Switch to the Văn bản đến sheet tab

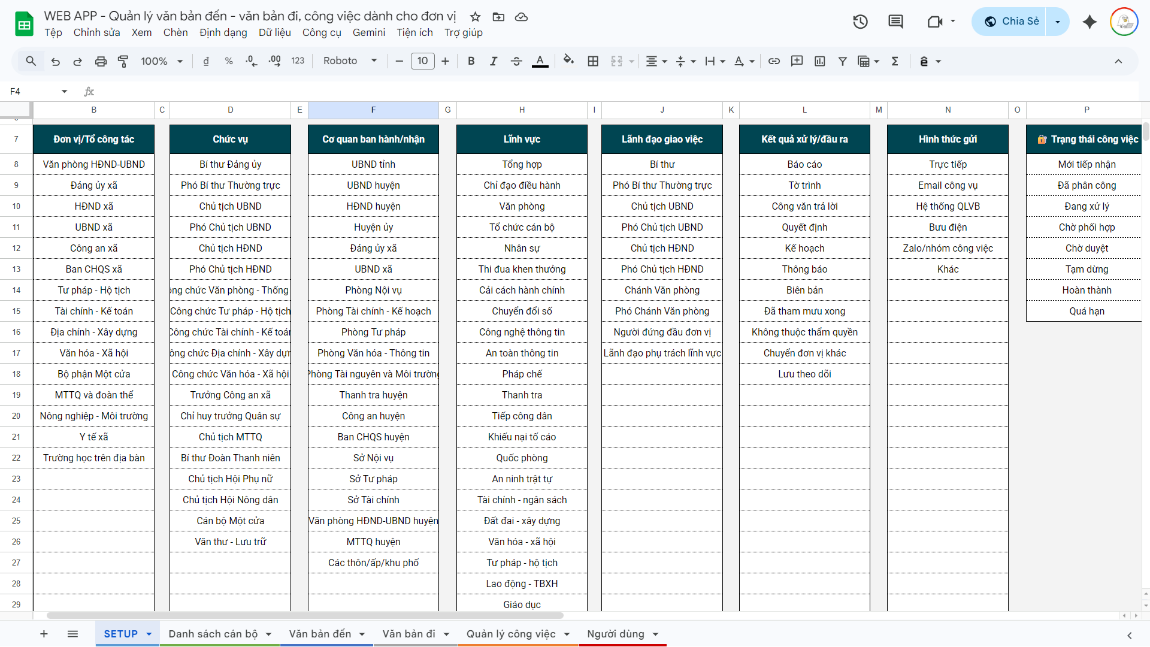click(x=320, y=634)
